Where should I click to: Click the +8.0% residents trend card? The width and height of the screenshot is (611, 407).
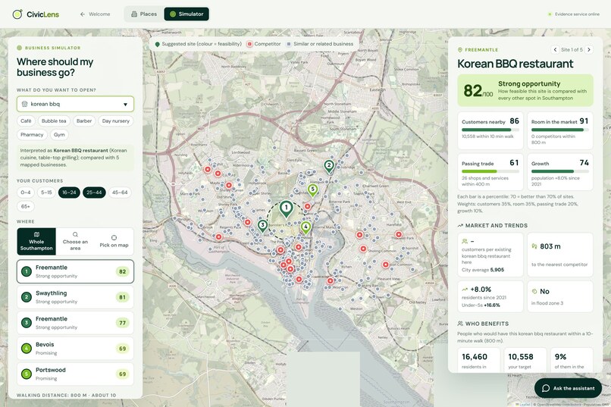[490, 297]
